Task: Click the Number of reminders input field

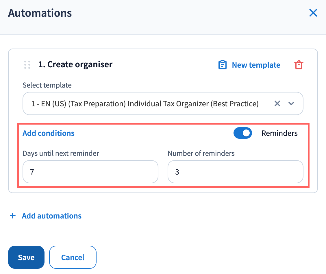Action: pyautogui.click(x=235, y=172)
